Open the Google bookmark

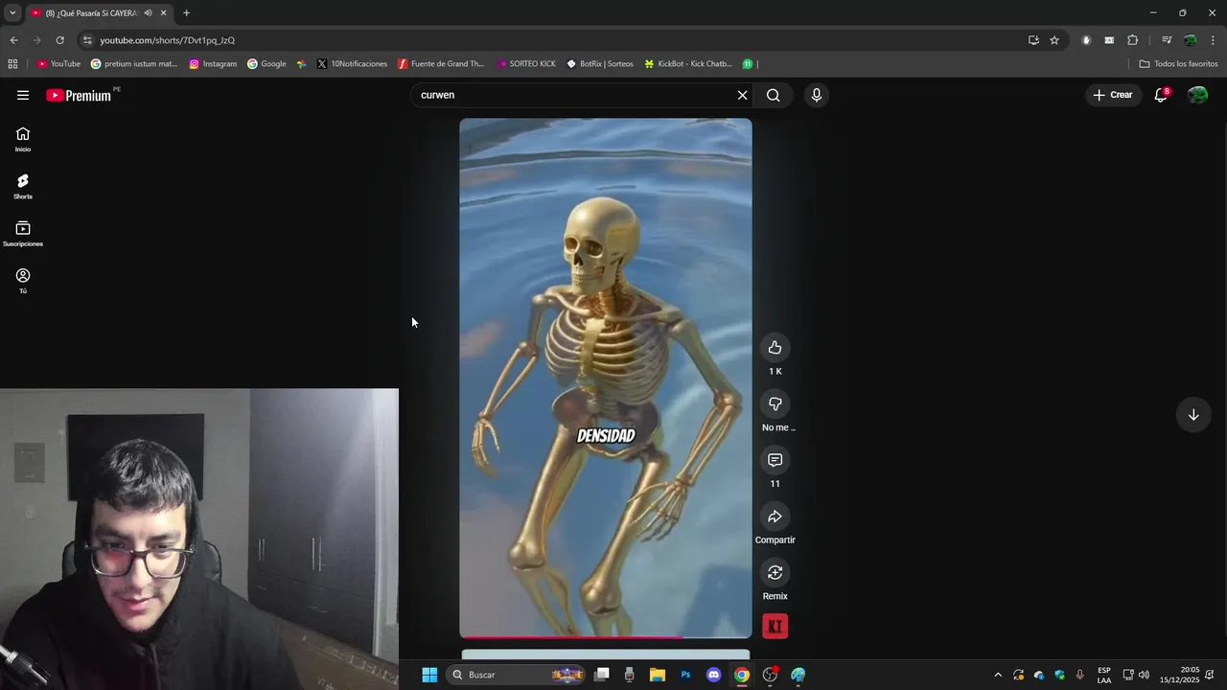266,64
